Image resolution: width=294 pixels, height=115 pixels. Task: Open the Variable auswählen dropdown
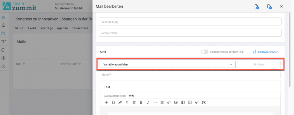click(167, 64)
